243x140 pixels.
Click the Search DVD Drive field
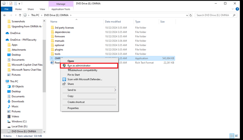click(x=214, y=15)
